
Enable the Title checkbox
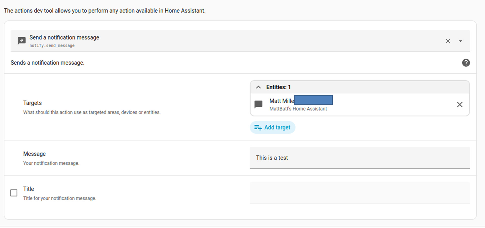click(x=14, y=193)
